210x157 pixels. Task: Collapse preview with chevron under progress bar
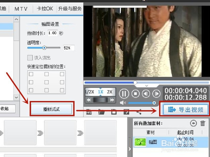[x=146, y=86]
